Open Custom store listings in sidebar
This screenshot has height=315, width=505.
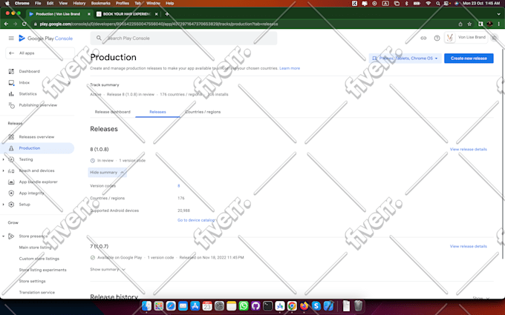tap(39, 259)
